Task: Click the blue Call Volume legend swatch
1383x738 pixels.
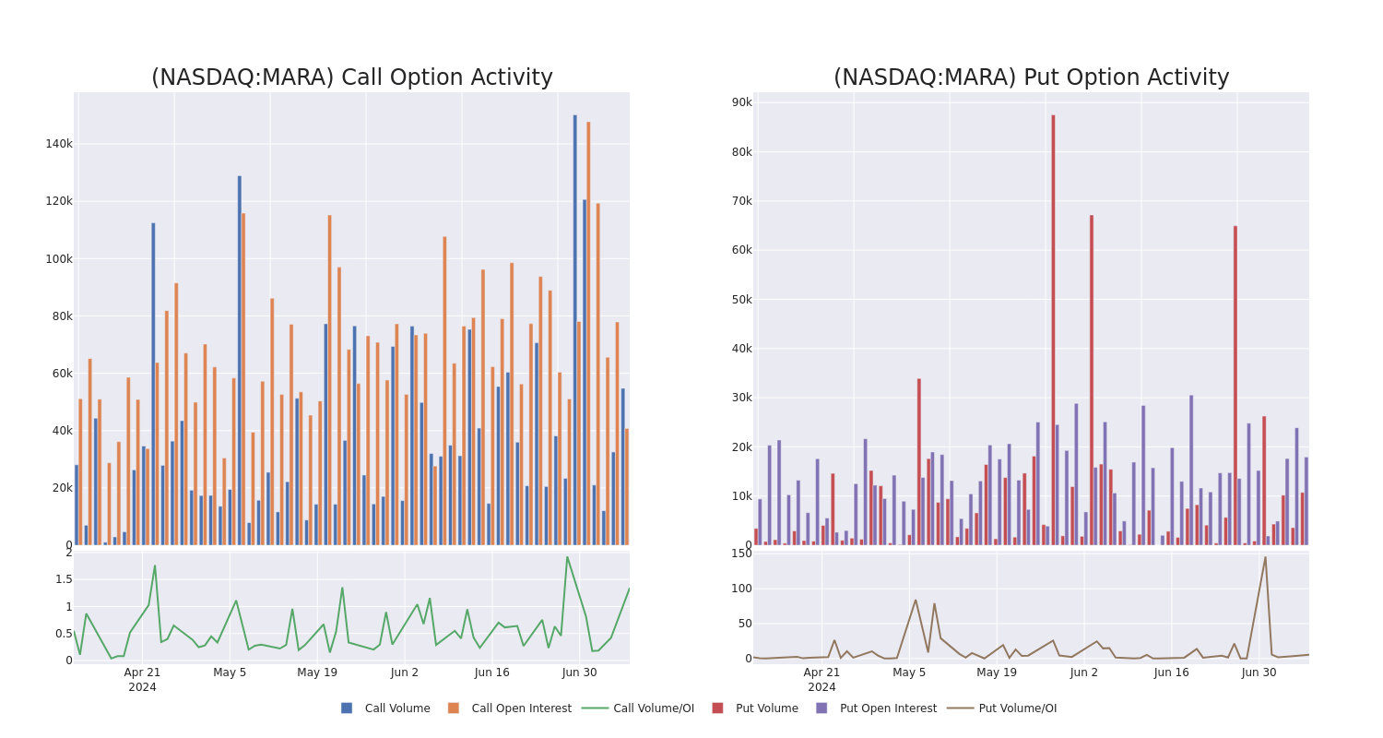Action: 347,708
